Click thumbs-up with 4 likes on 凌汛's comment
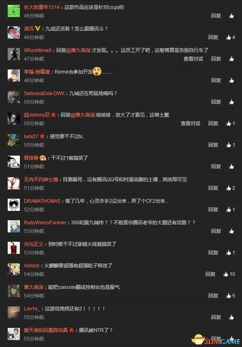The height and width of the screenshot is (347, 242). (230, 37)
